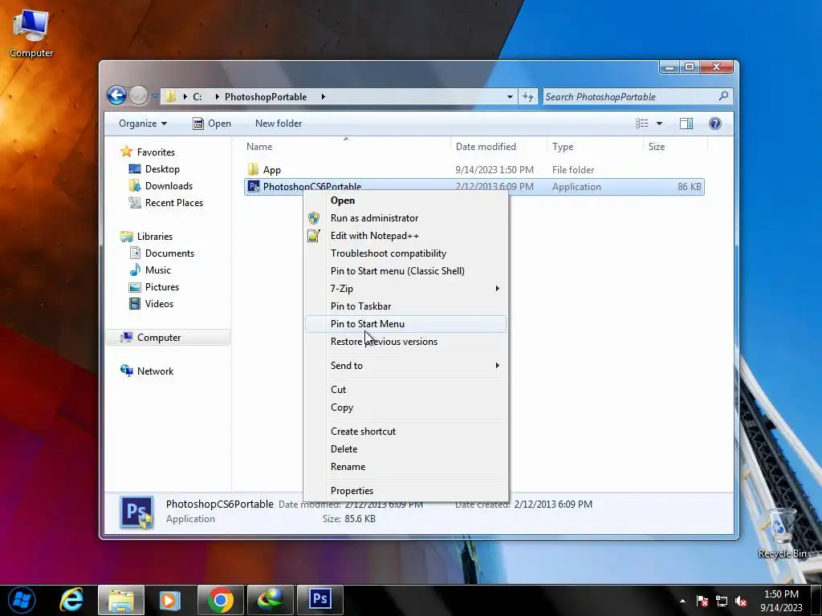
Task: Click the App folder icon
Action: point(253,169)
